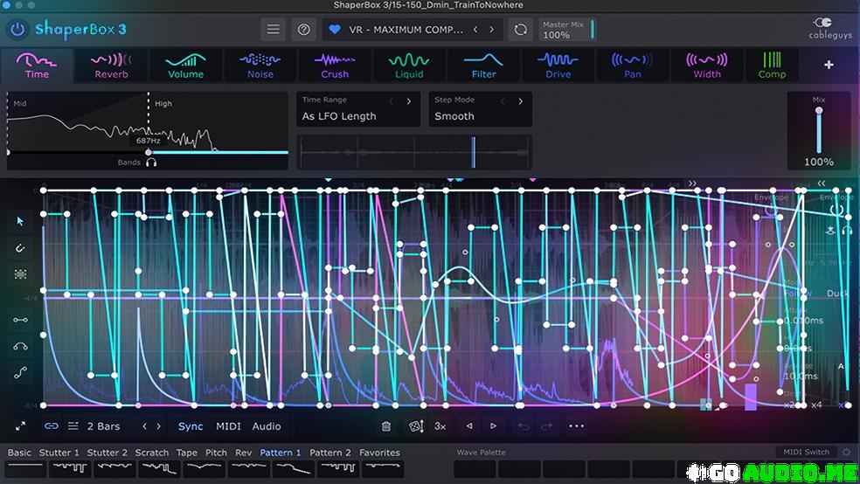Select the Drive shaper tab
860x484 pixels.
point(558,66)
